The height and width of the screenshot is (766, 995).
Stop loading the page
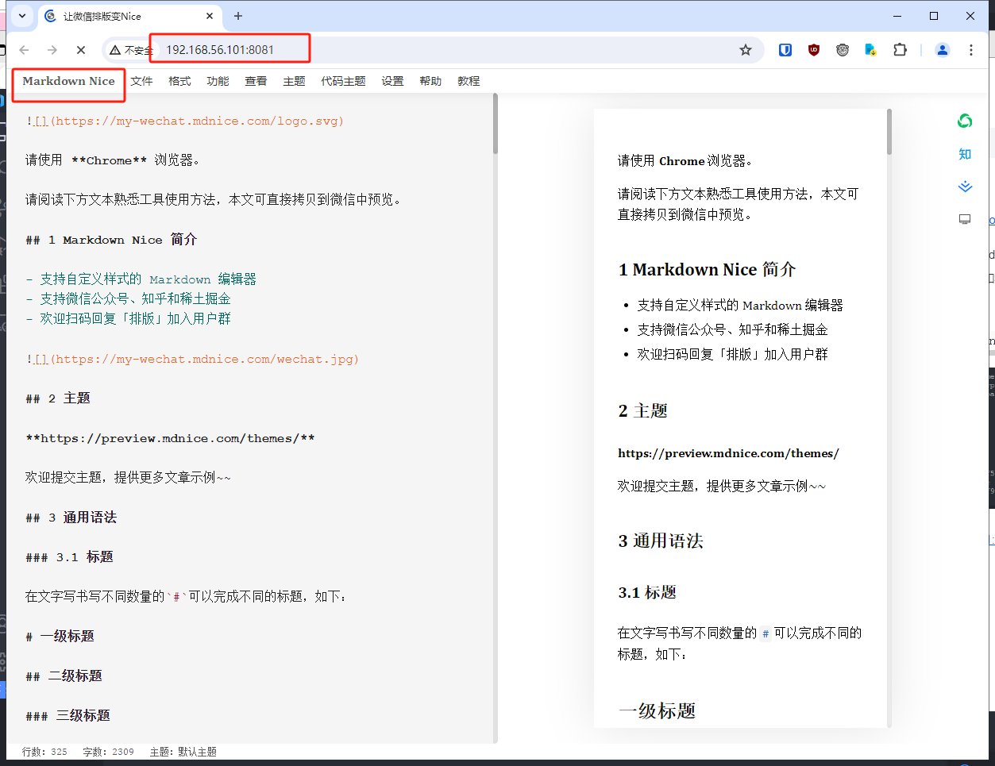pos(81,50)
